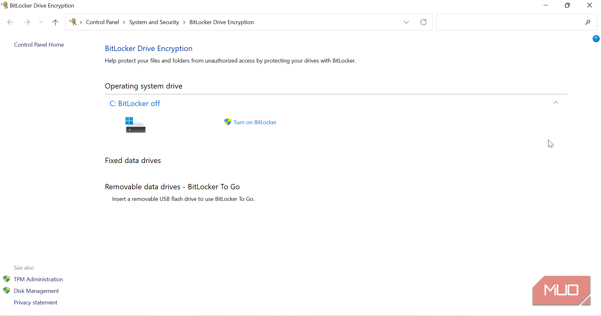Open Help via blue question mark
Viewport: 601px width, 316px height.
[596, 39]
